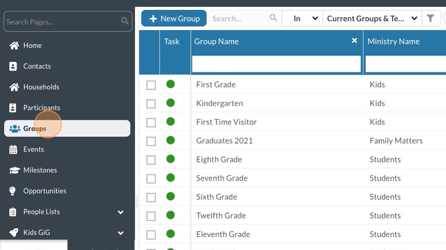
Task: Open Households from the sidebar
Action: 41,87
